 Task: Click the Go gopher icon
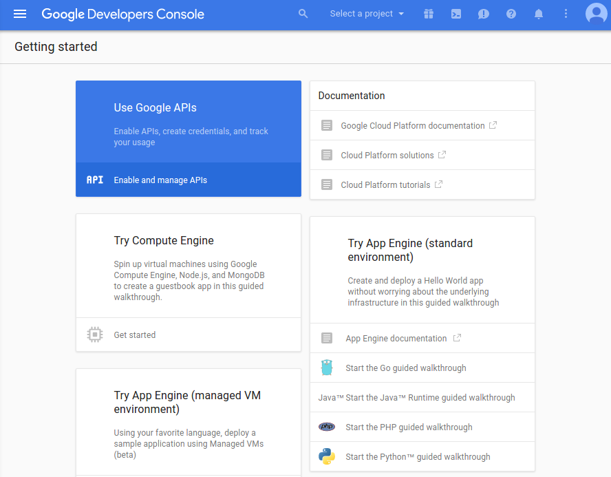coord(327,368)
